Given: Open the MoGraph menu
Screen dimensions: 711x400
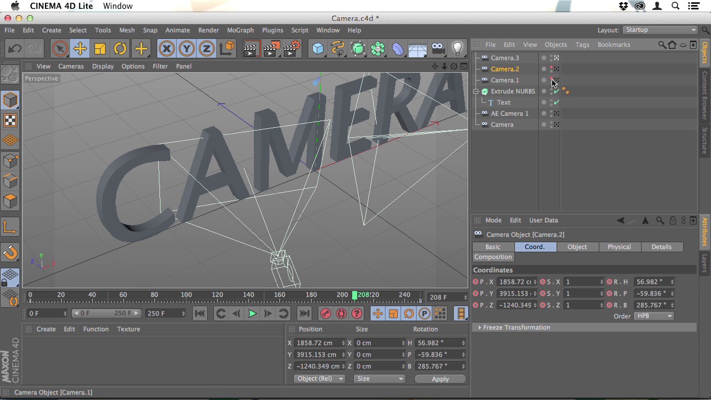Looking at the screenshot, I should [240, 30].
